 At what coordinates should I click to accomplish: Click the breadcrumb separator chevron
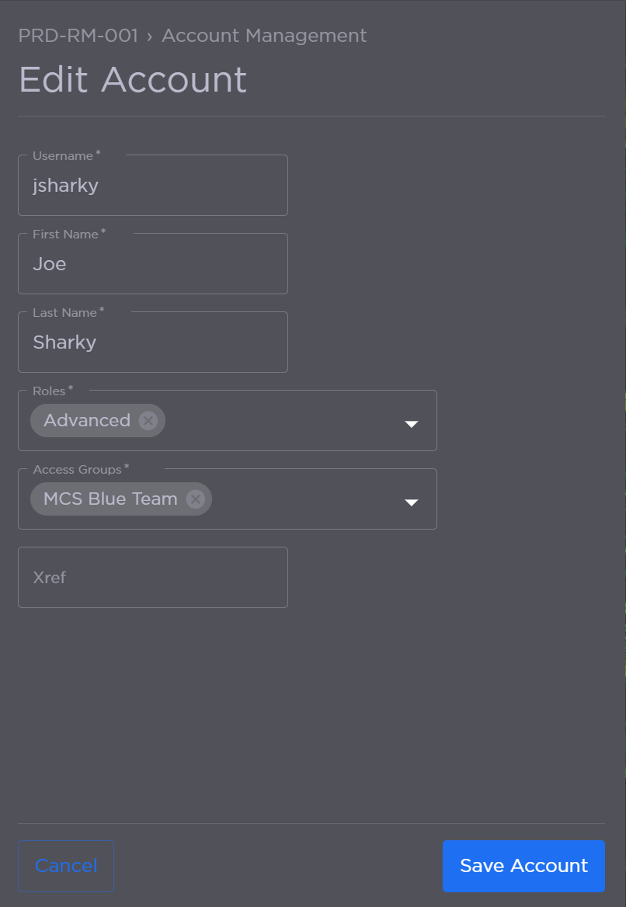coord(148,36)
